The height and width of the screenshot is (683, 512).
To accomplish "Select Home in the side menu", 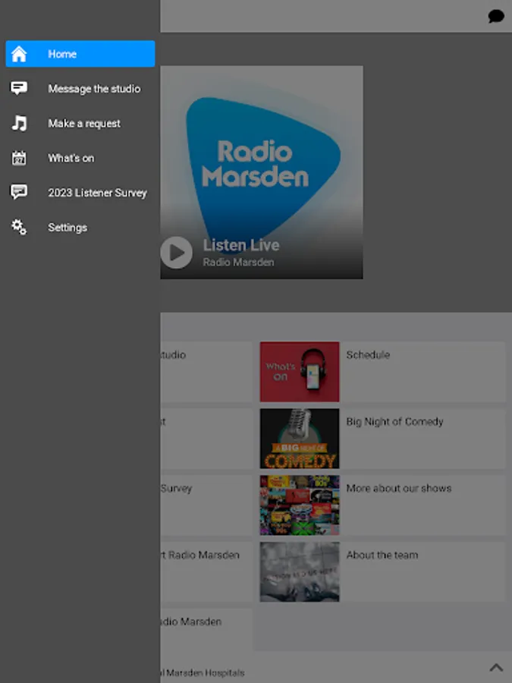I will click(x=80, y=54).
